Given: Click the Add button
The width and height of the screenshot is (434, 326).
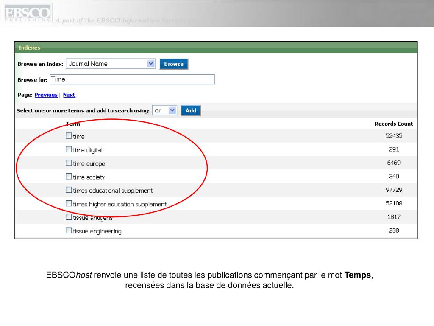Looking at the screenshot, I should pos(191,111).
